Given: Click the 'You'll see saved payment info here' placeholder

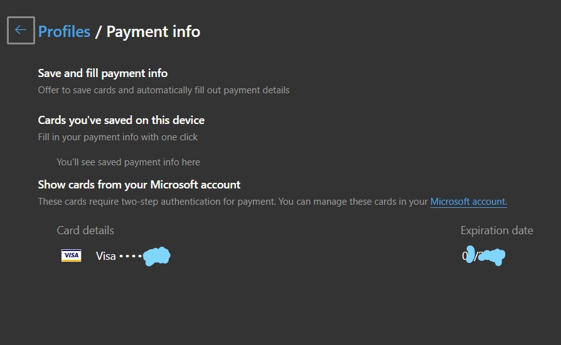Looking at the screenshot, I should tap(128, 162).
